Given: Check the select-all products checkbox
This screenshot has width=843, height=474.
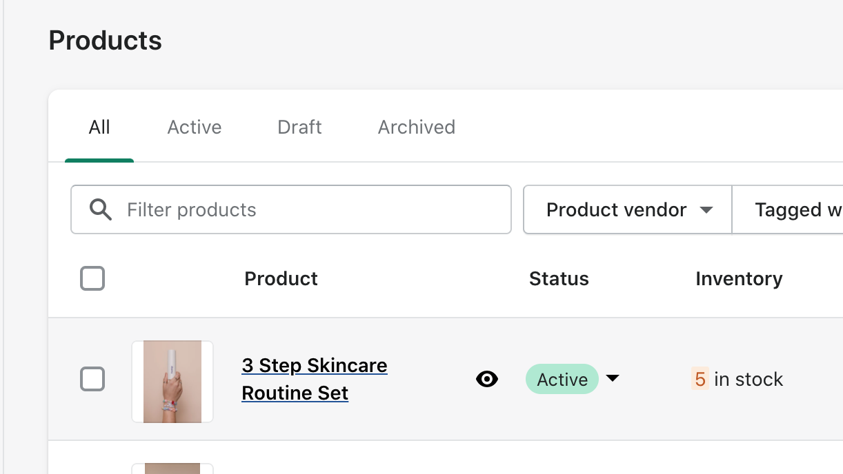Looking at the screenshot, I should (x=92, y=278).
